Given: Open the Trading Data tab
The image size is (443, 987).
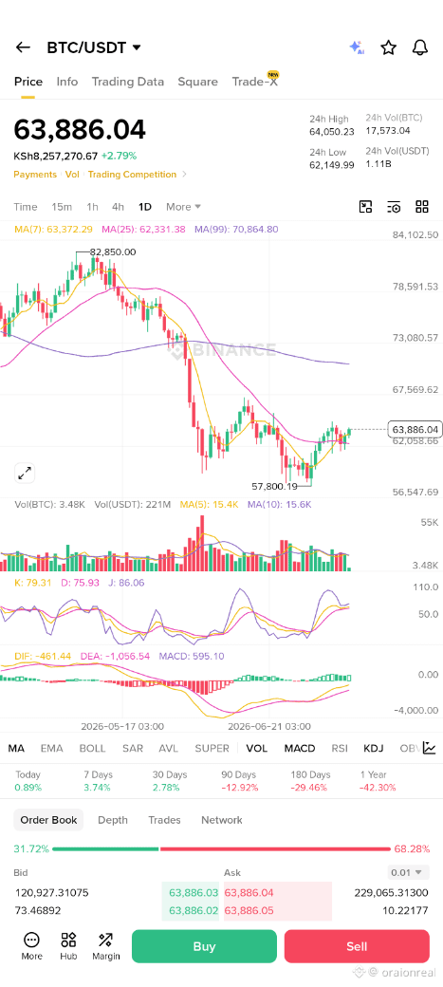Looking at the screenshot, I should click(x=128, y=82).
